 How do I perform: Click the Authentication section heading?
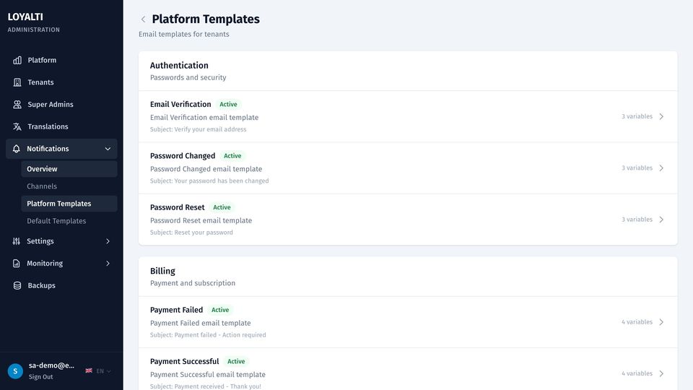pos(179,66)
